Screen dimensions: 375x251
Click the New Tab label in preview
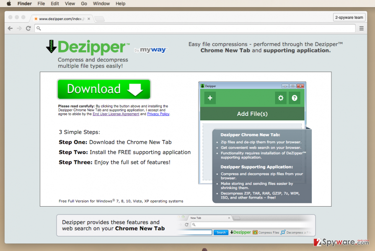[x=196, y=218]
